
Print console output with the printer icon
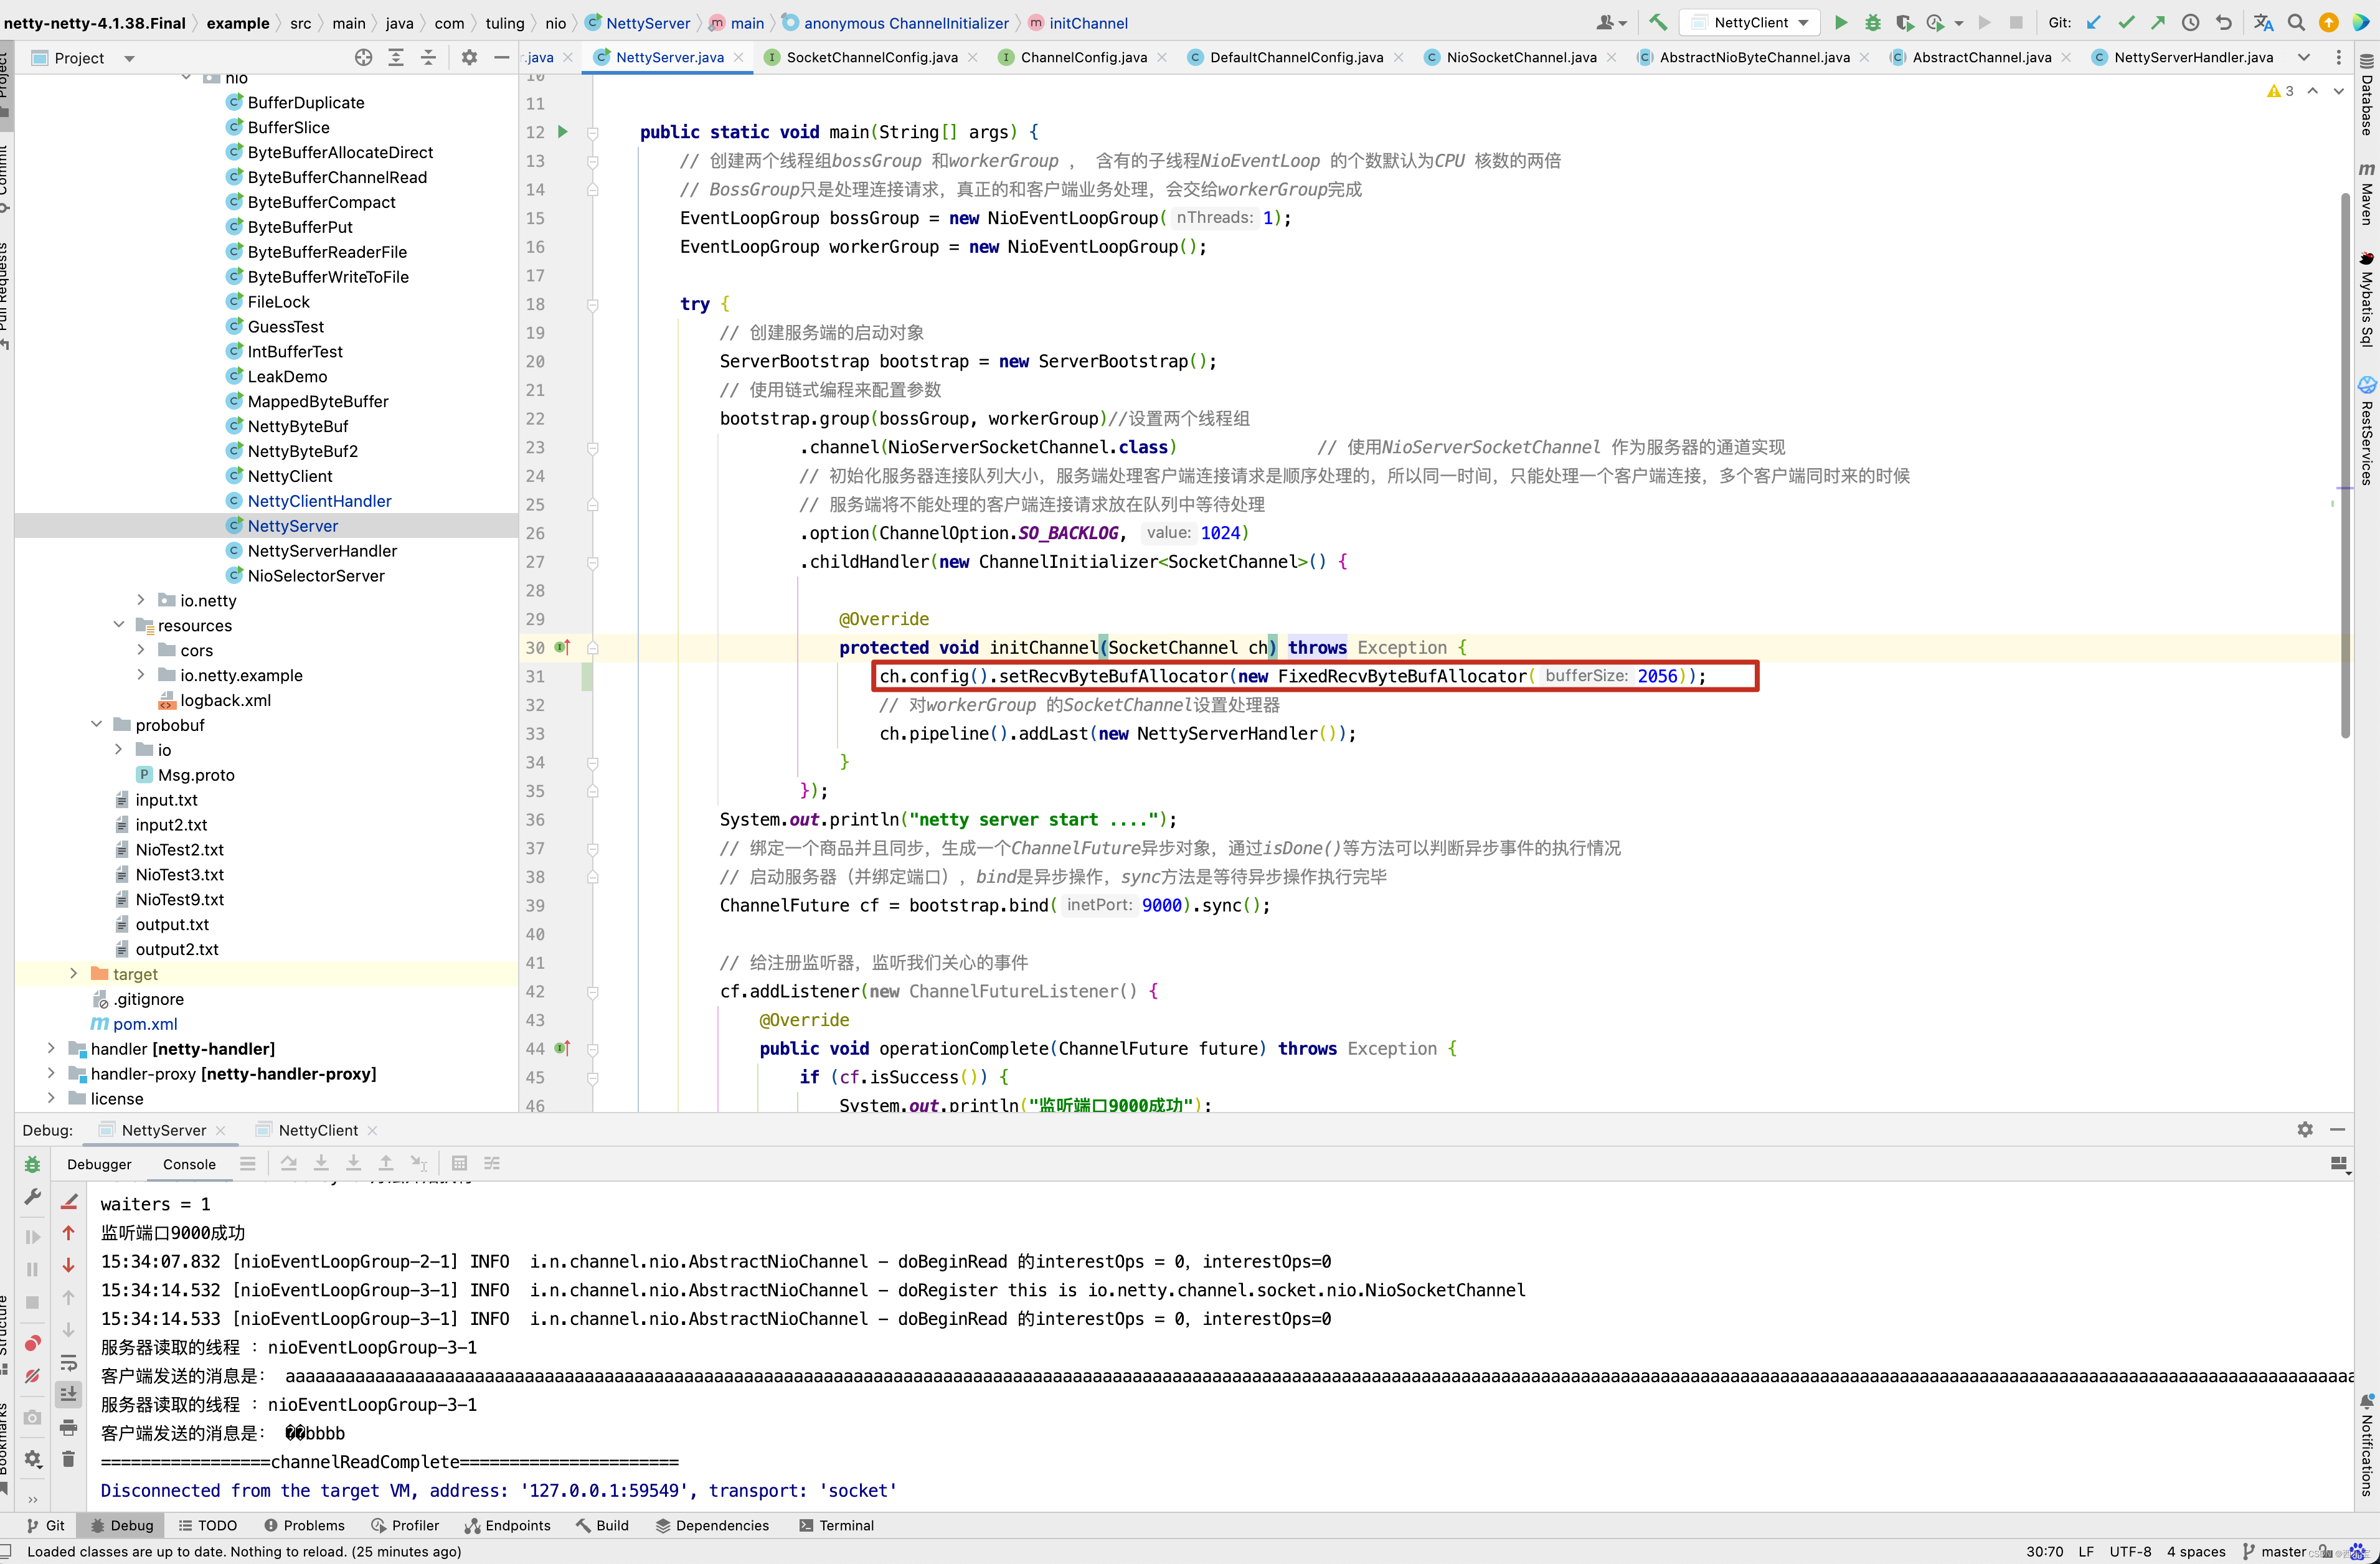pos(68,1427)
